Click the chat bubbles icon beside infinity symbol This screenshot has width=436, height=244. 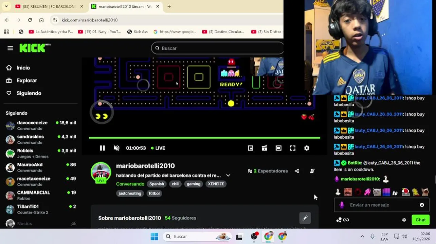pos(339,220)
